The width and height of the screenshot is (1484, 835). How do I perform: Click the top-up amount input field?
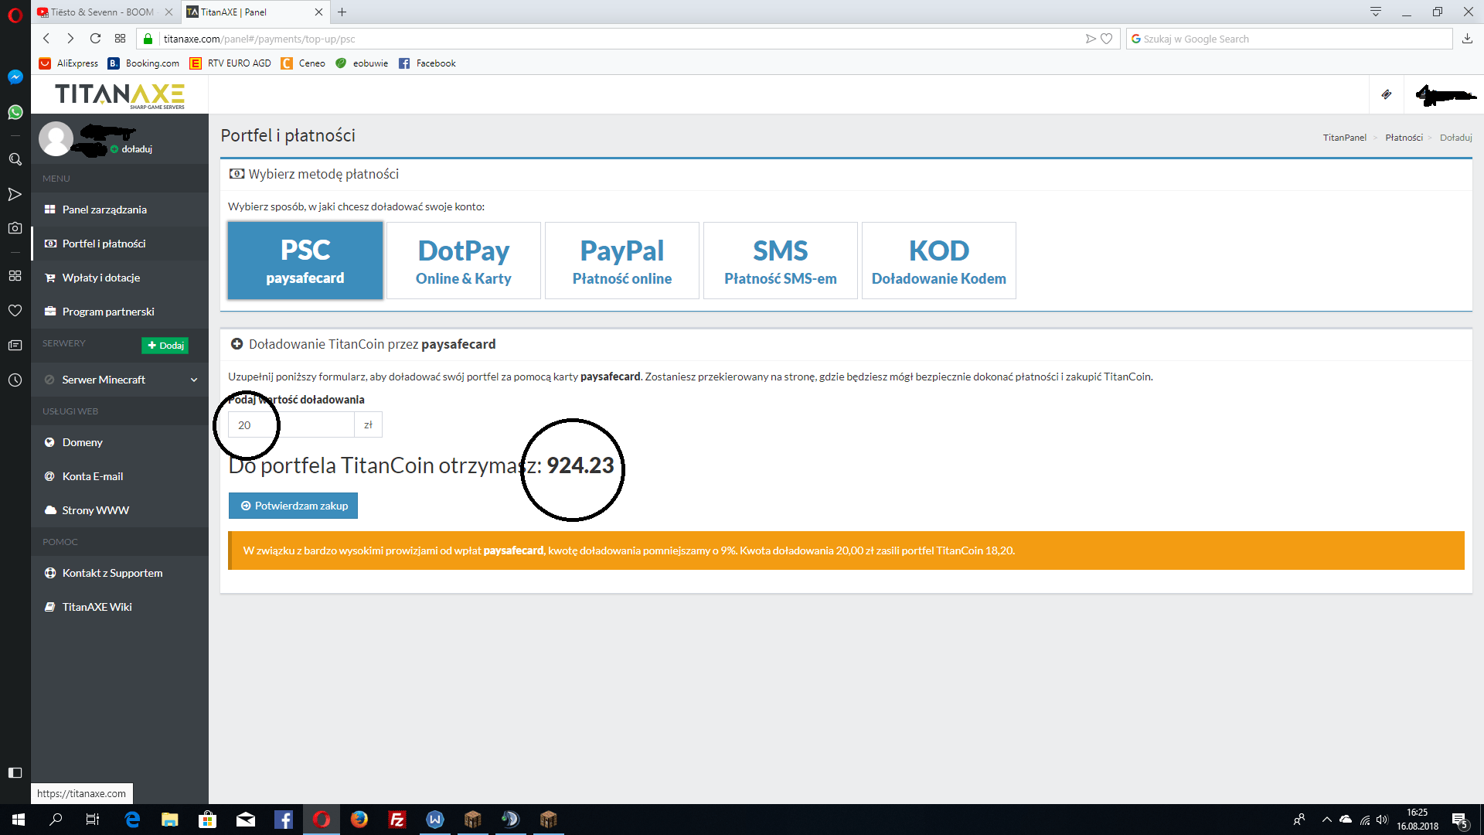pos(291,425)
